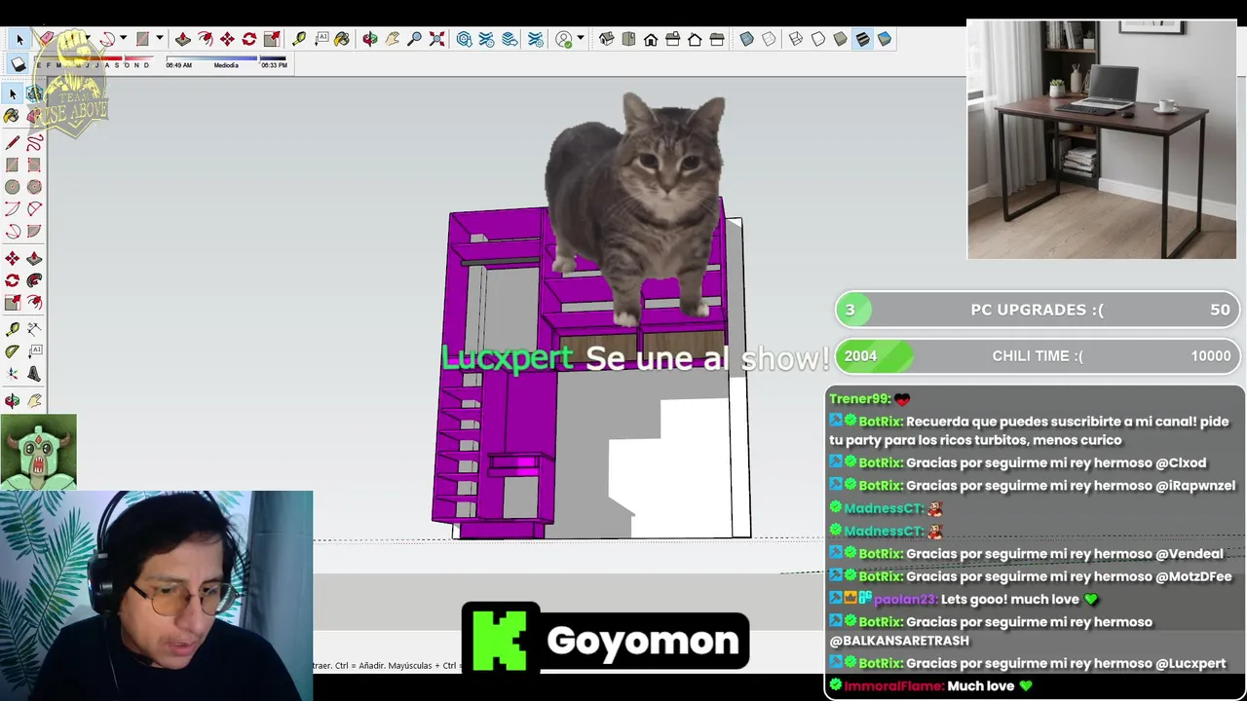
Task: Pick the Tape Measure tool in top toolbar
Action: (x=299, y=39)
